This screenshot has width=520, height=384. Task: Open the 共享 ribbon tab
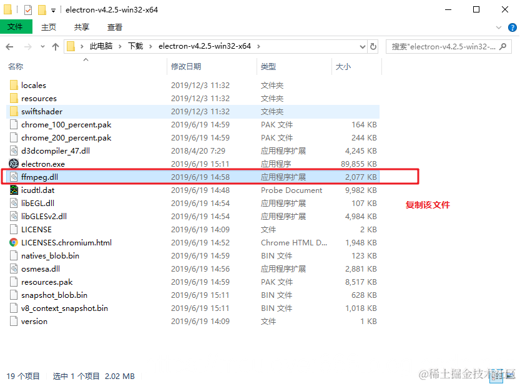[82, 27]
